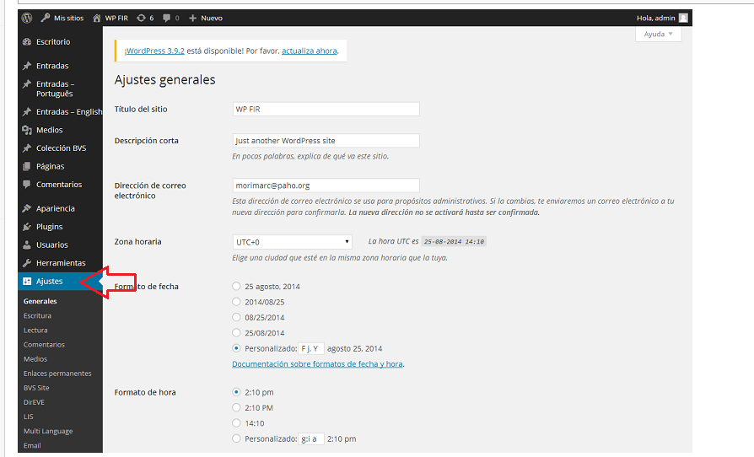Select date format 2014/08/25
The width and height of the screenshot is (754, 457).
(236, 302)
